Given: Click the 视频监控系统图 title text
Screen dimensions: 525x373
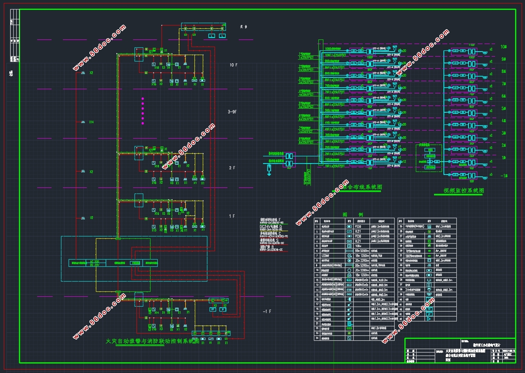Looking at the screenshot, I should pos(464,190).
